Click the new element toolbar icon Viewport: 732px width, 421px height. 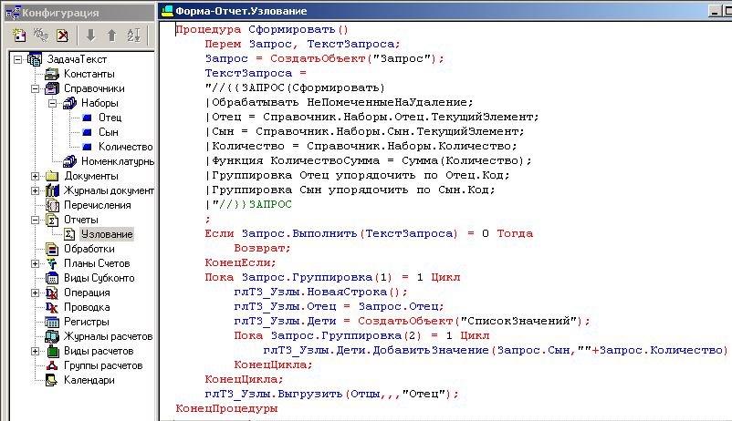pyautogui.click(x=19, y=35)
